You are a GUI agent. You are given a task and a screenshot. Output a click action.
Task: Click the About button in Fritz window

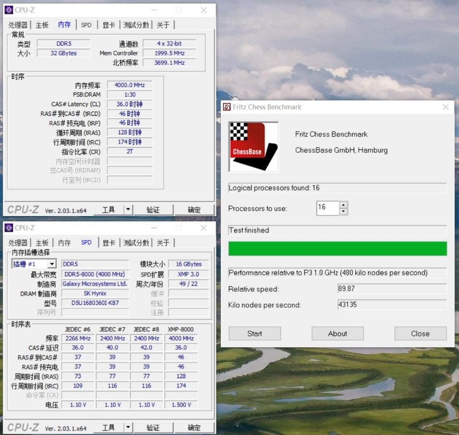click(x=338, y=333)
